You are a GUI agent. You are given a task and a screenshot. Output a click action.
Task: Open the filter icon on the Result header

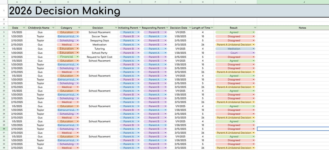255,28
